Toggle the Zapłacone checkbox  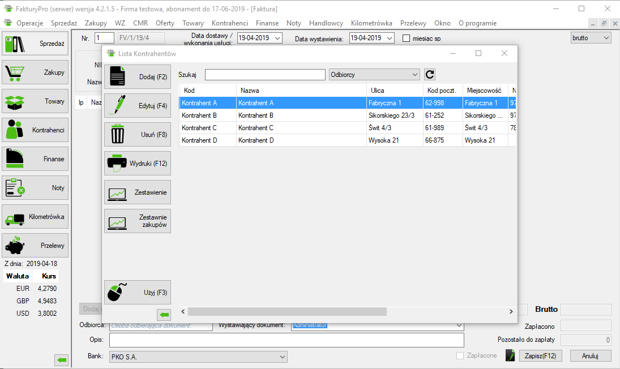(460, 355)
